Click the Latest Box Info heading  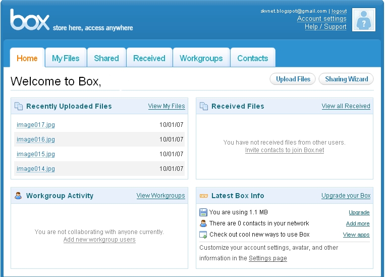[x=238, y=196]
